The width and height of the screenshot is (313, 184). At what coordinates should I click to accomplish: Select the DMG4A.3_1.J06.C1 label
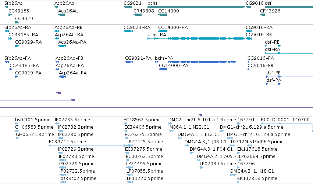point(206,142)
